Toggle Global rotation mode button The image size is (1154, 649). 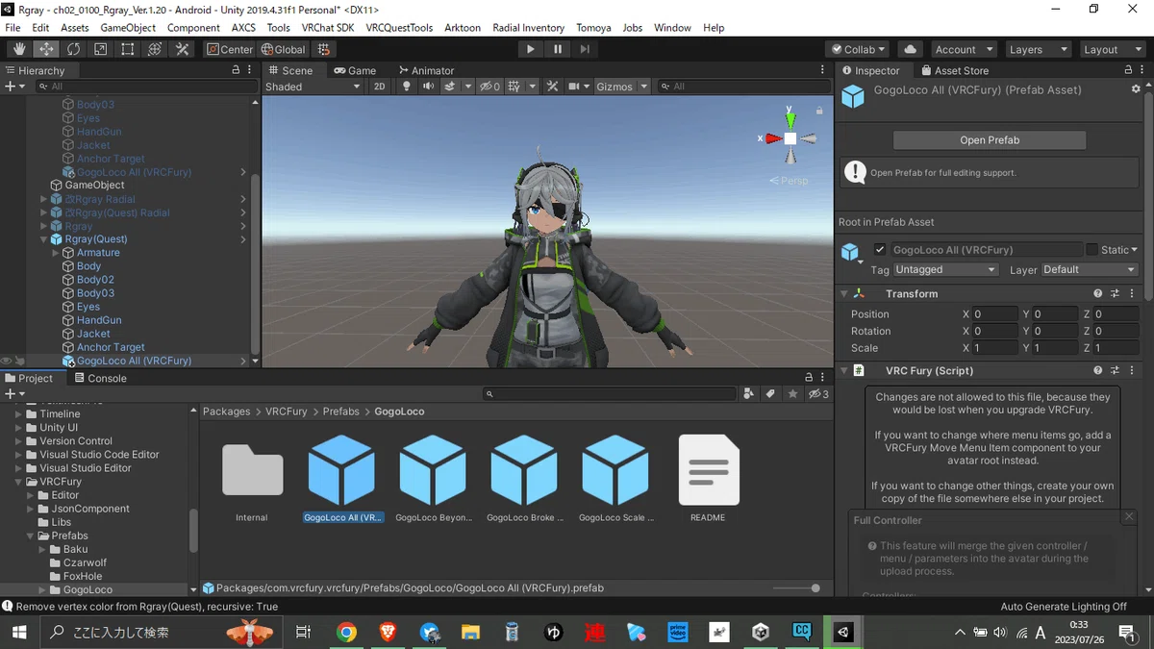[282, 49]
